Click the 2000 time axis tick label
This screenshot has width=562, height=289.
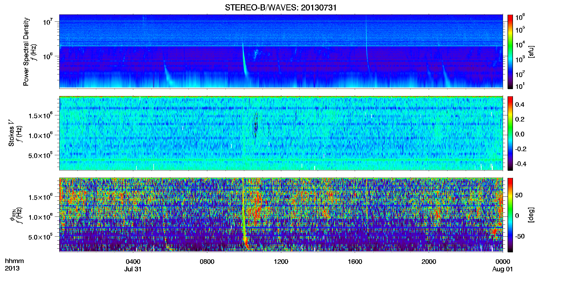pos(429,261)
